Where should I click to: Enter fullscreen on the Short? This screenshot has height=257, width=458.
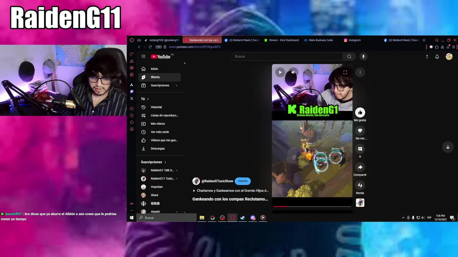click(345, 72)
